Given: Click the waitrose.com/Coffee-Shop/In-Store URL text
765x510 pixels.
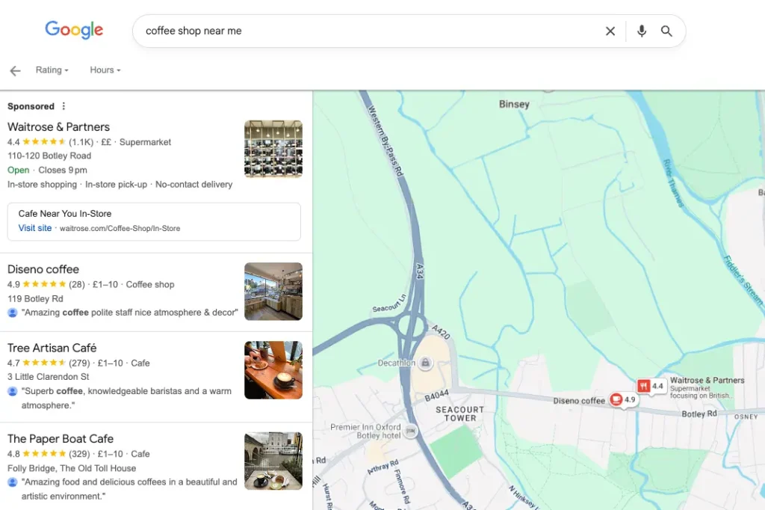Looking at the screenshot, I should (120, 228).
